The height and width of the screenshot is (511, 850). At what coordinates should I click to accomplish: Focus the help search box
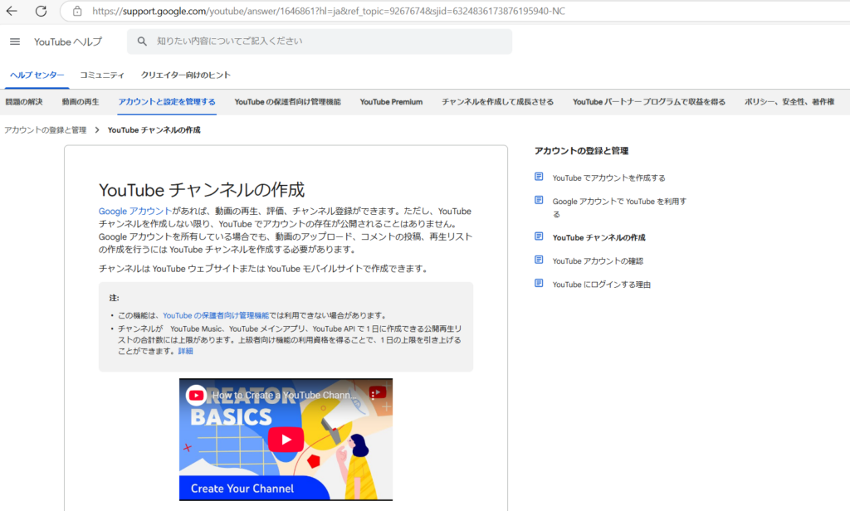(320, 41)
